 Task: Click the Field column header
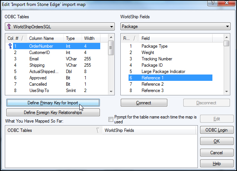tap(176, 38)
